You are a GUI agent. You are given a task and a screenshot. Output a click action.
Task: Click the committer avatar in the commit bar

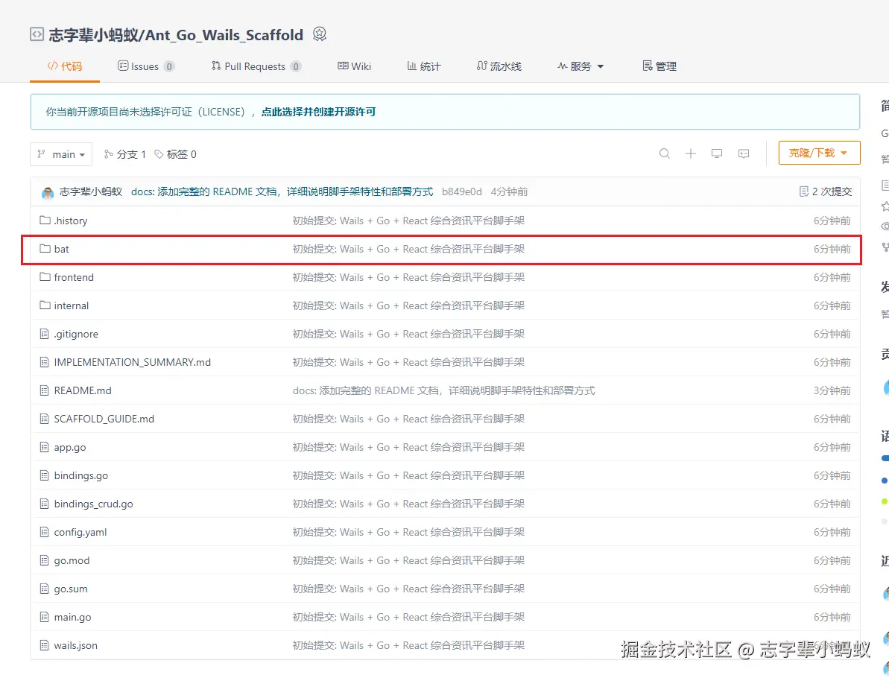pyautogui.click(x=48, y=192)
